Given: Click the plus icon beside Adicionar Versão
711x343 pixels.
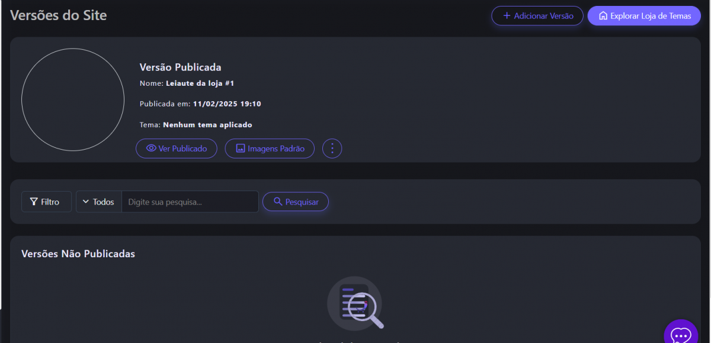Looking at the screenshot, I should 507,16.
